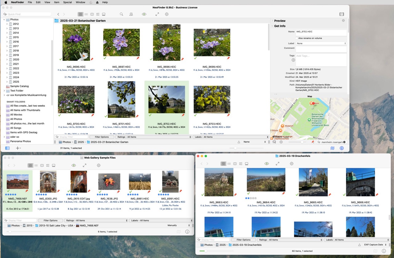Viewport: 394px width, 258px height.
Task: Expand the 2024 folder in sidebar
Action: pyautogui.click(x=7, y=77)
